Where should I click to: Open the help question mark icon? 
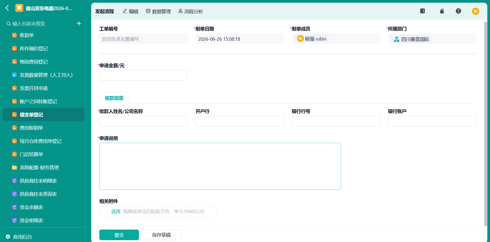[x=458, y=11]
